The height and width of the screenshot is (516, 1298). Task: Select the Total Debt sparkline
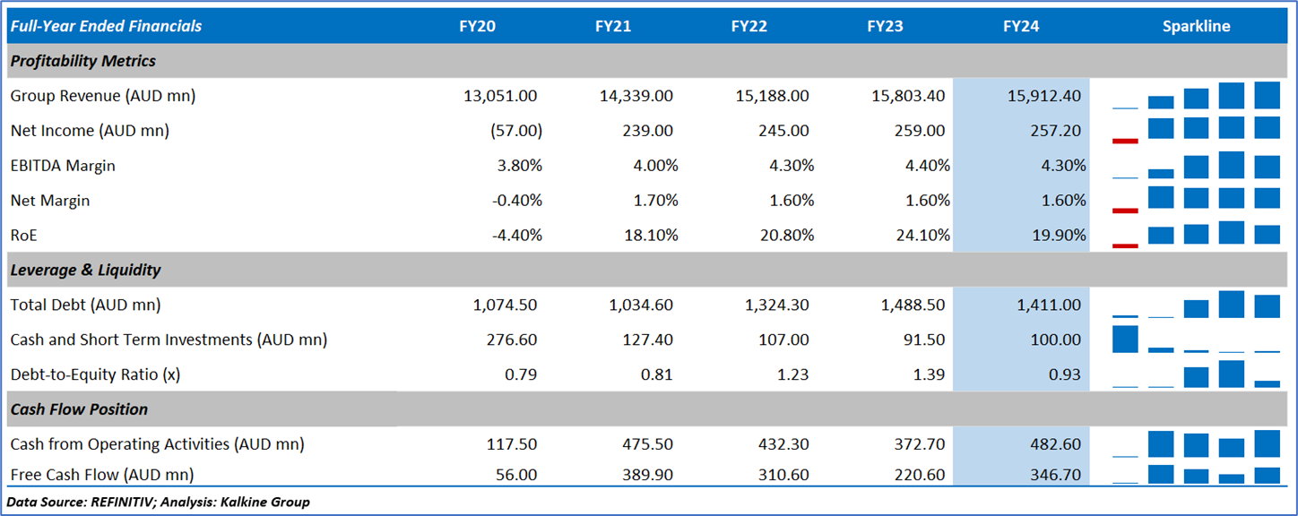pyautogui.click(x=1196, y=305)
